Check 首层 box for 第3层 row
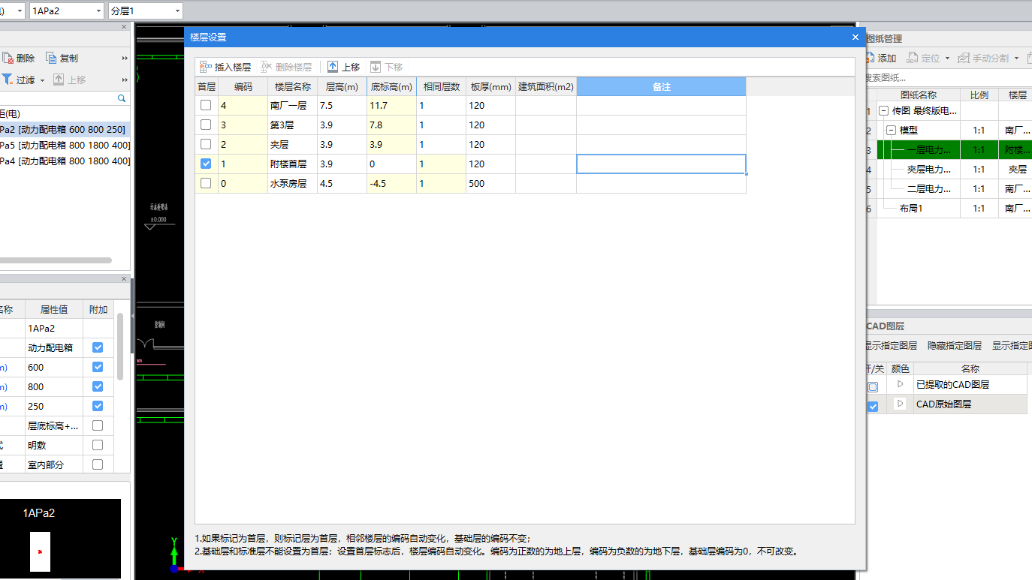The width and height of the screenshot is (1032, 580). click(x=206, y=125)
